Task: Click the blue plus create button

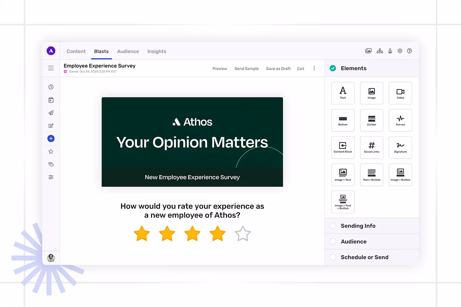Action: 51,138
